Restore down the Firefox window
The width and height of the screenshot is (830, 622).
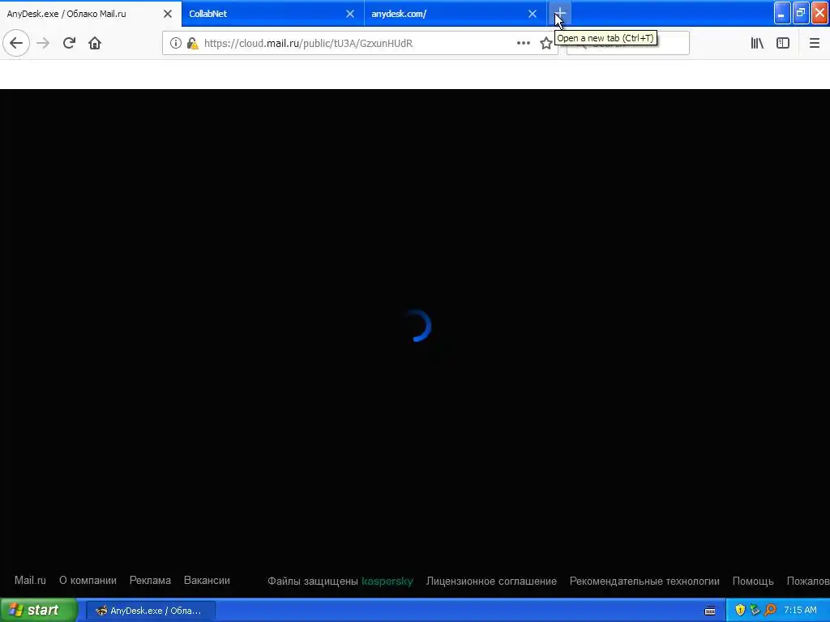click(x=801, y=13)
